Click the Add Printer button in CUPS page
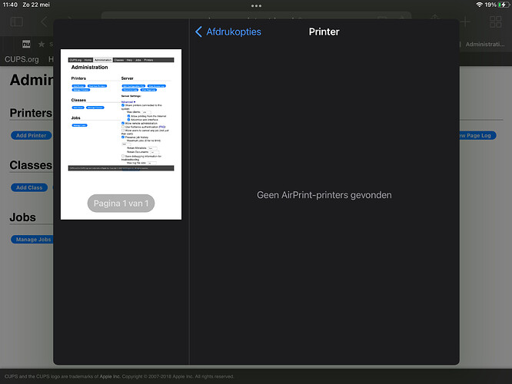Viewport: 512px width, 384px height. 32,135
